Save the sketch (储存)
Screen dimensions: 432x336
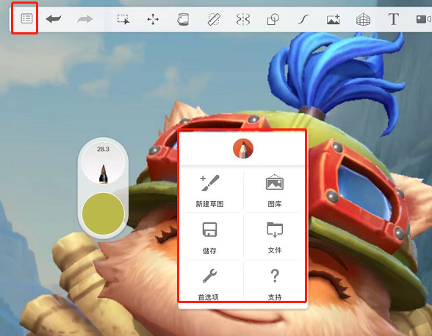[x=209, y=238]
